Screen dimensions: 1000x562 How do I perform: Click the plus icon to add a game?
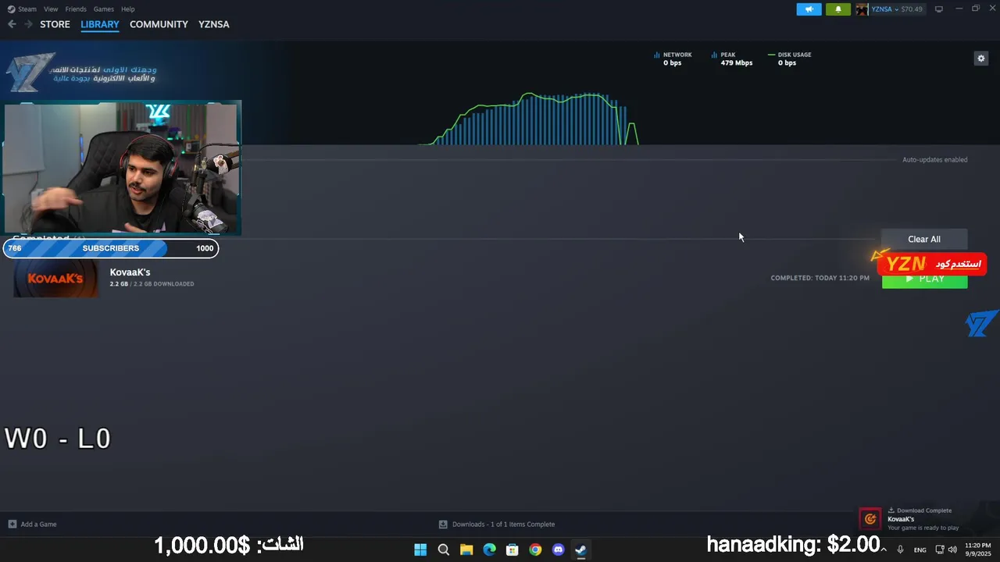[x=12, y=525]
